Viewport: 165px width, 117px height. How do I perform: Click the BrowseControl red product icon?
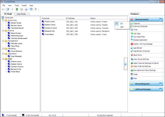pyautogui.click(x=132, y=19)
